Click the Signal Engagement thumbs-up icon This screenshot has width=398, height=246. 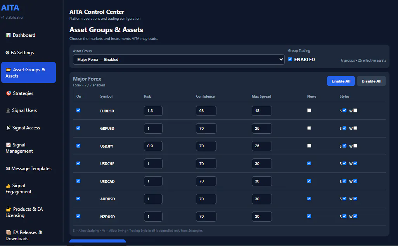[8, 186]
